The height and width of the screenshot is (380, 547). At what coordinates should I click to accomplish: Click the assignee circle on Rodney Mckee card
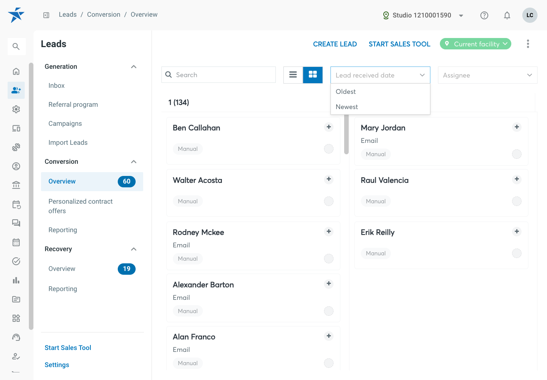tap(329, 259)
